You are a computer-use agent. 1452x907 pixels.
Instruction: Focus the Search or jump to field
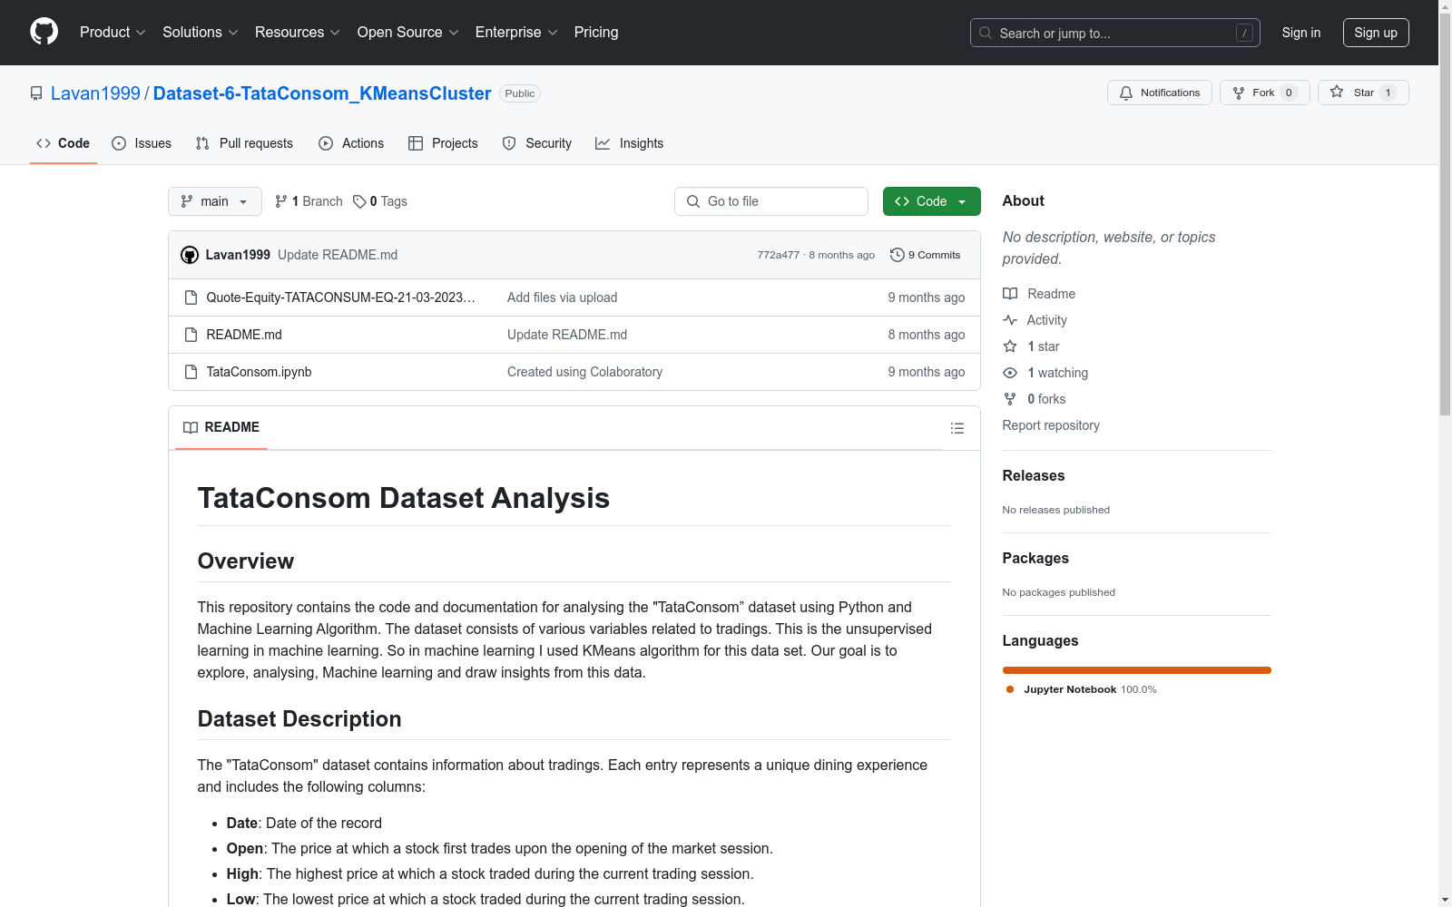(x=1114, y=33)
